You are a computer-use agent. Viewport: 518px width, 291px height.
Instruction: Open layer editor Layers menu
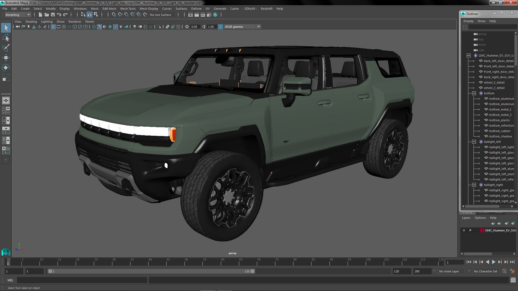click(x=466, y=218)
